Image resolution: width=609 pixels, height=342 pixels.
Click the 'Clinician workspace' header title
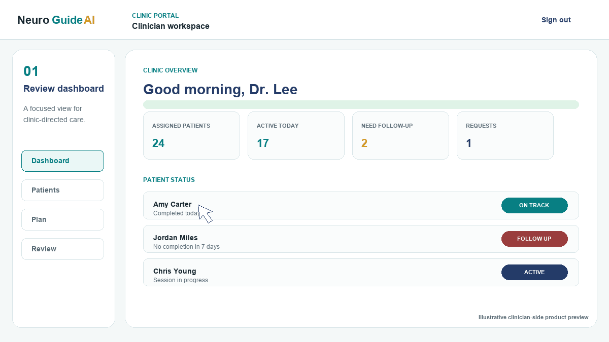[171, 26]
